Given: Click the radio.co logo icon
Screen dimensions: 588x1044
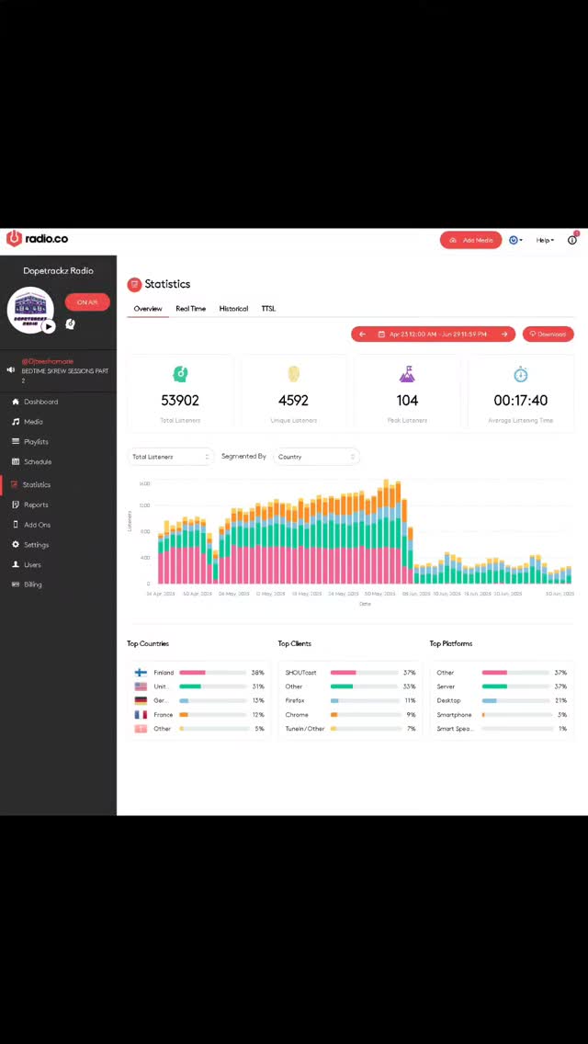Looking at the screenshot, I should (14, 238).
